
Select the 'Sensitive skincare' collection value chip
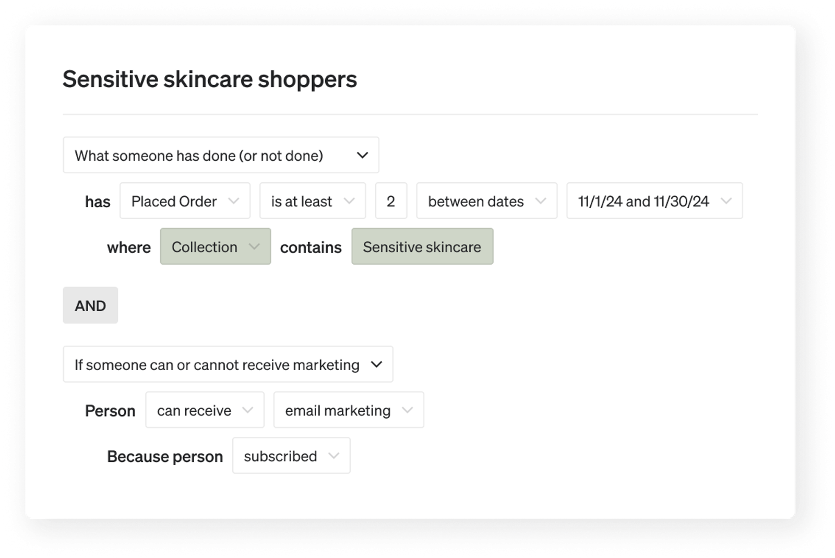pos(422,246)
